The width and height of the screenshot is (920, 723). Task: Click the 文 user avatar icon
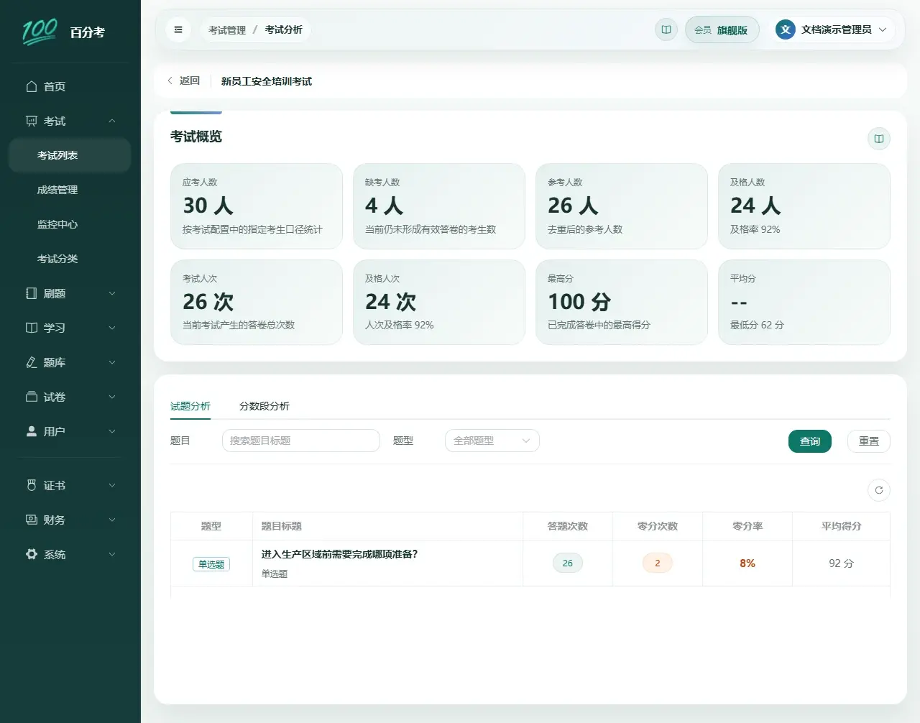point(786,29)
